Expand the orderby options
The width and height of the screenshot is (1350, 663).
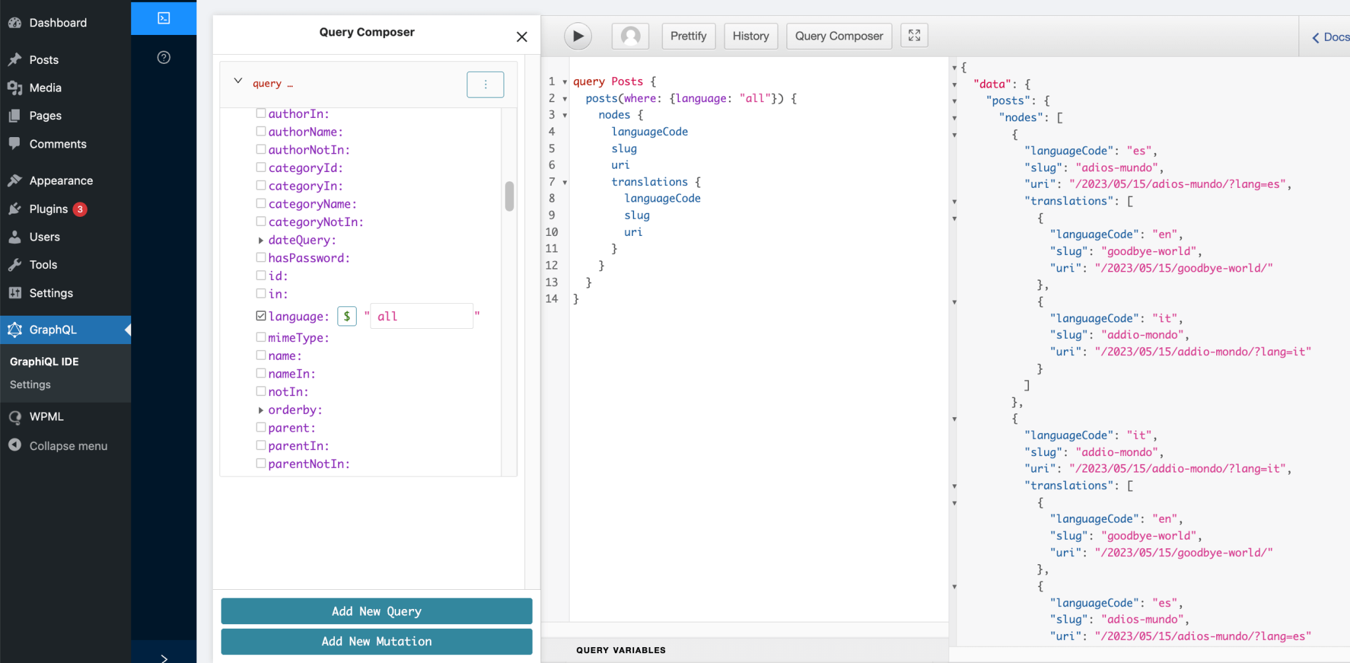coord(260,409)
